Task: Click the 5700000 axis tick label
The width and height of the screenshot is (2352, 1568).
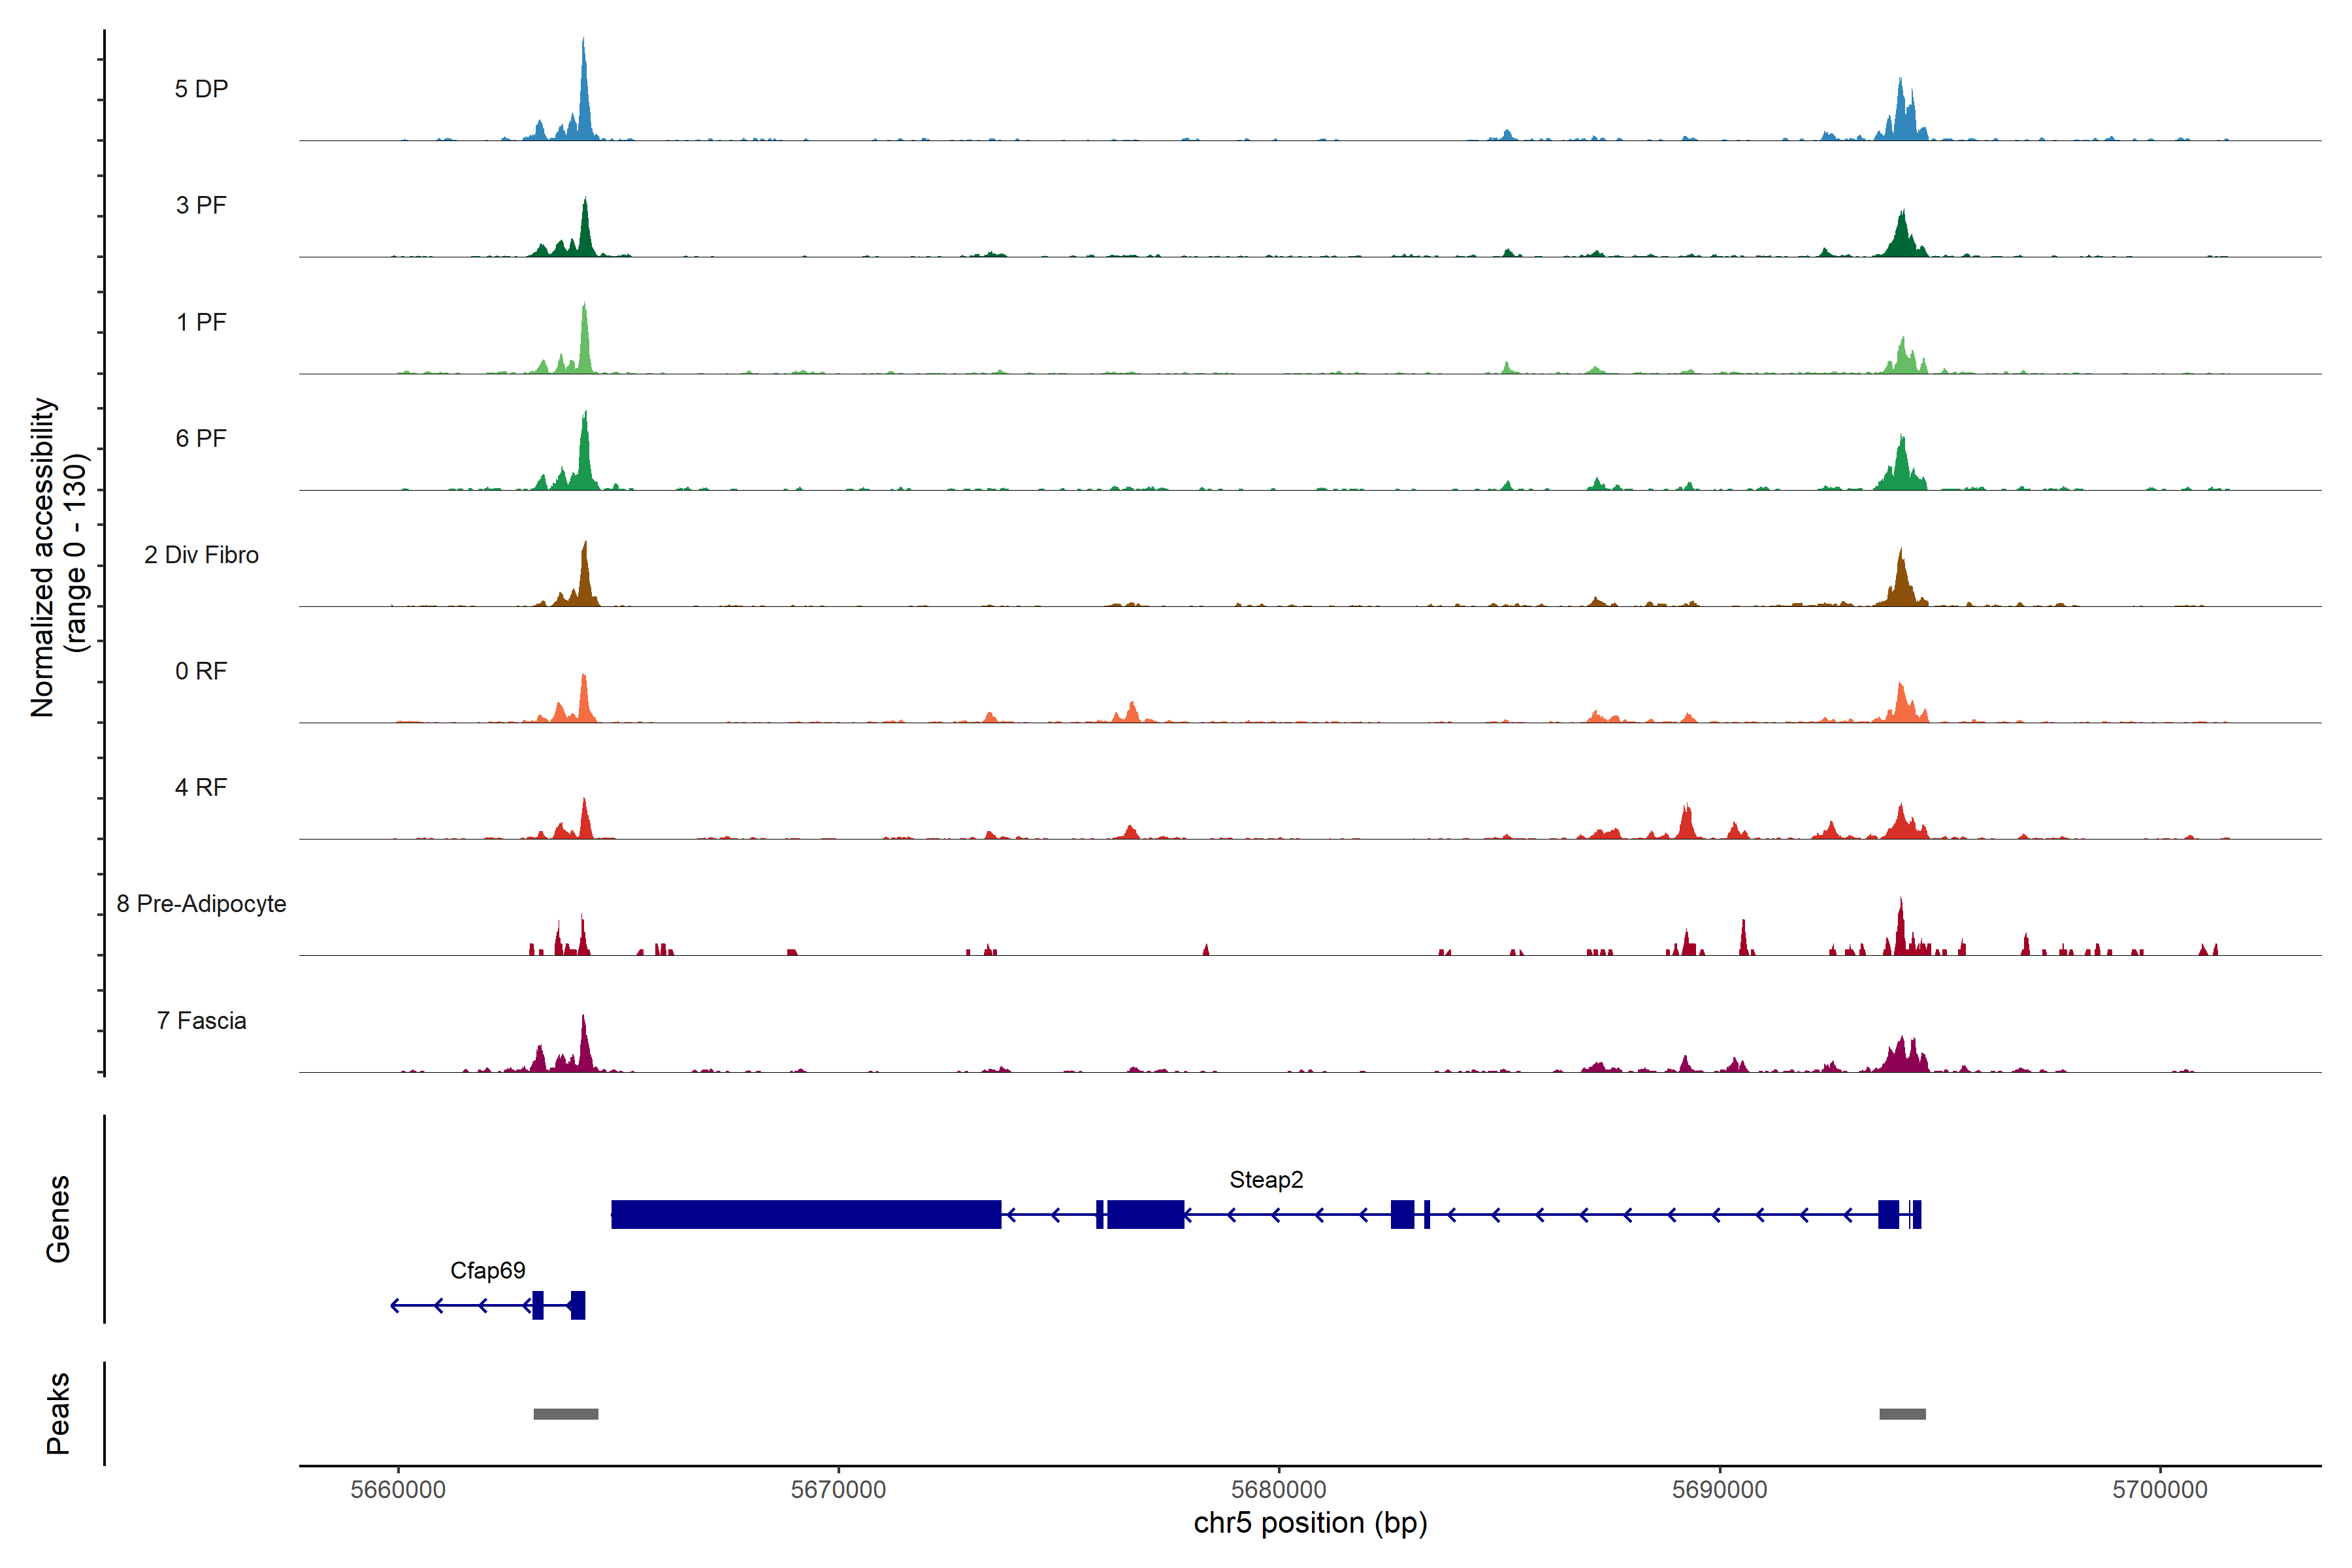Action: click(x=2160, y=1490)
